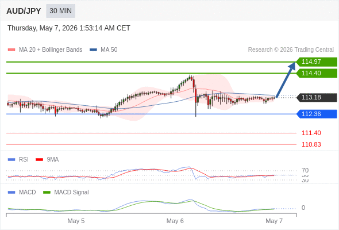Click the 111.40 red support label
The image size is (339, 230).
click(x=311, y=133)
